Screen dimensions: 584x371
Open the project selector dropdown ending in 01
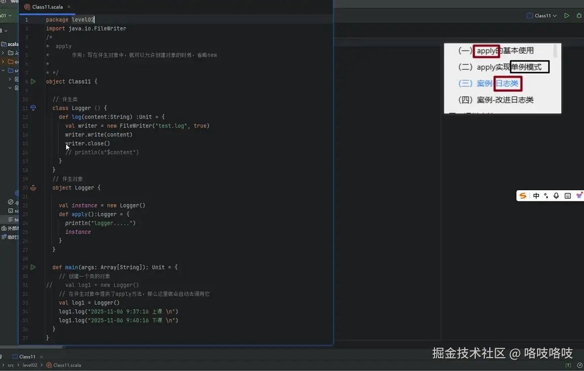[5, 16]
